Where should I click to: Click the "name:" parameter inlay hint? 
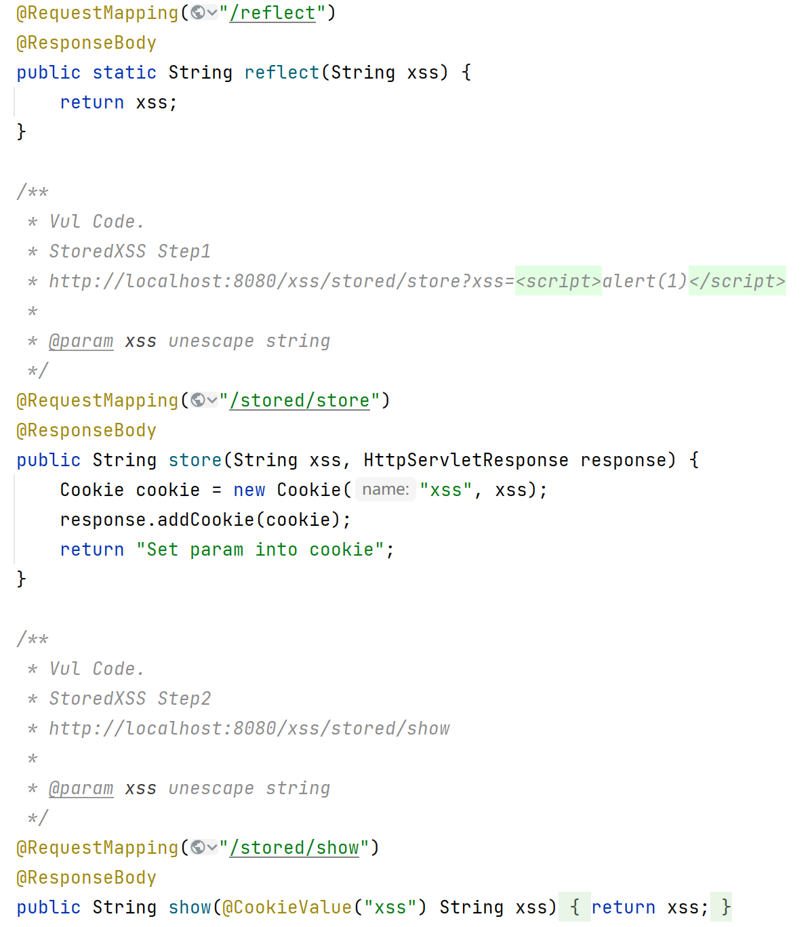point(385,489)
